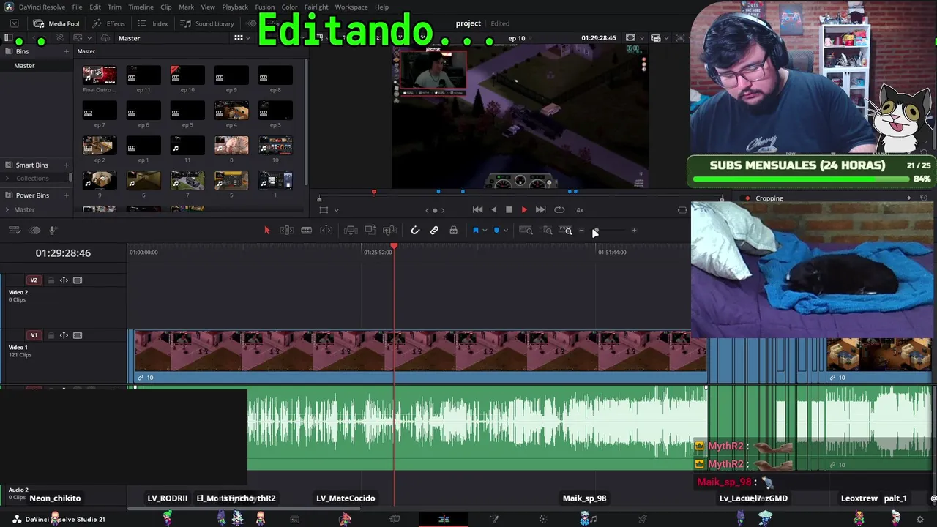Click the microphone voiceover icon

pos(53,231)
